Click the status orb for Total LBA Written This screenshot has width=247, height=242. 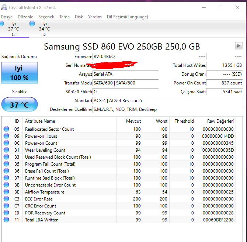[6, 220]
